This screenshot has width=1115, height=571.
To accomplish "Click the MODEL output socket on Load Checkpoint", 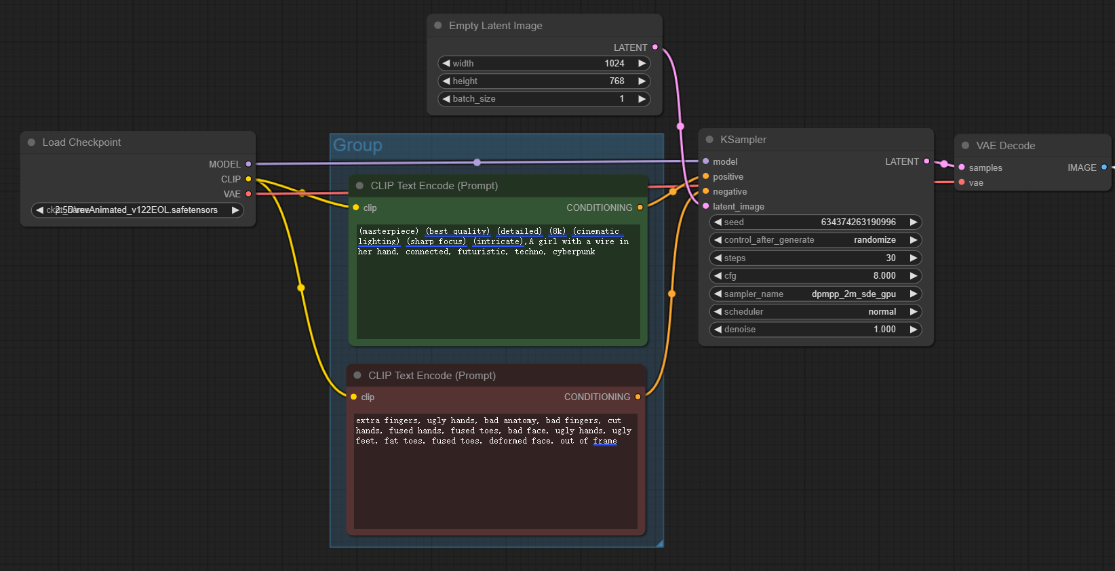I will (x=248, y=164).
